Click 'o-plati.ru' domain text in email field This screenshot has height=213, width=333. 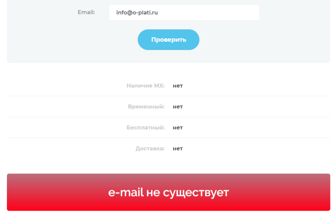145,13
